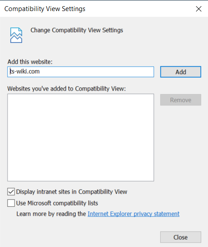Click the ts-wiki.com text in the website field
The image size is (208, 247).
click(x=25, y=72)
